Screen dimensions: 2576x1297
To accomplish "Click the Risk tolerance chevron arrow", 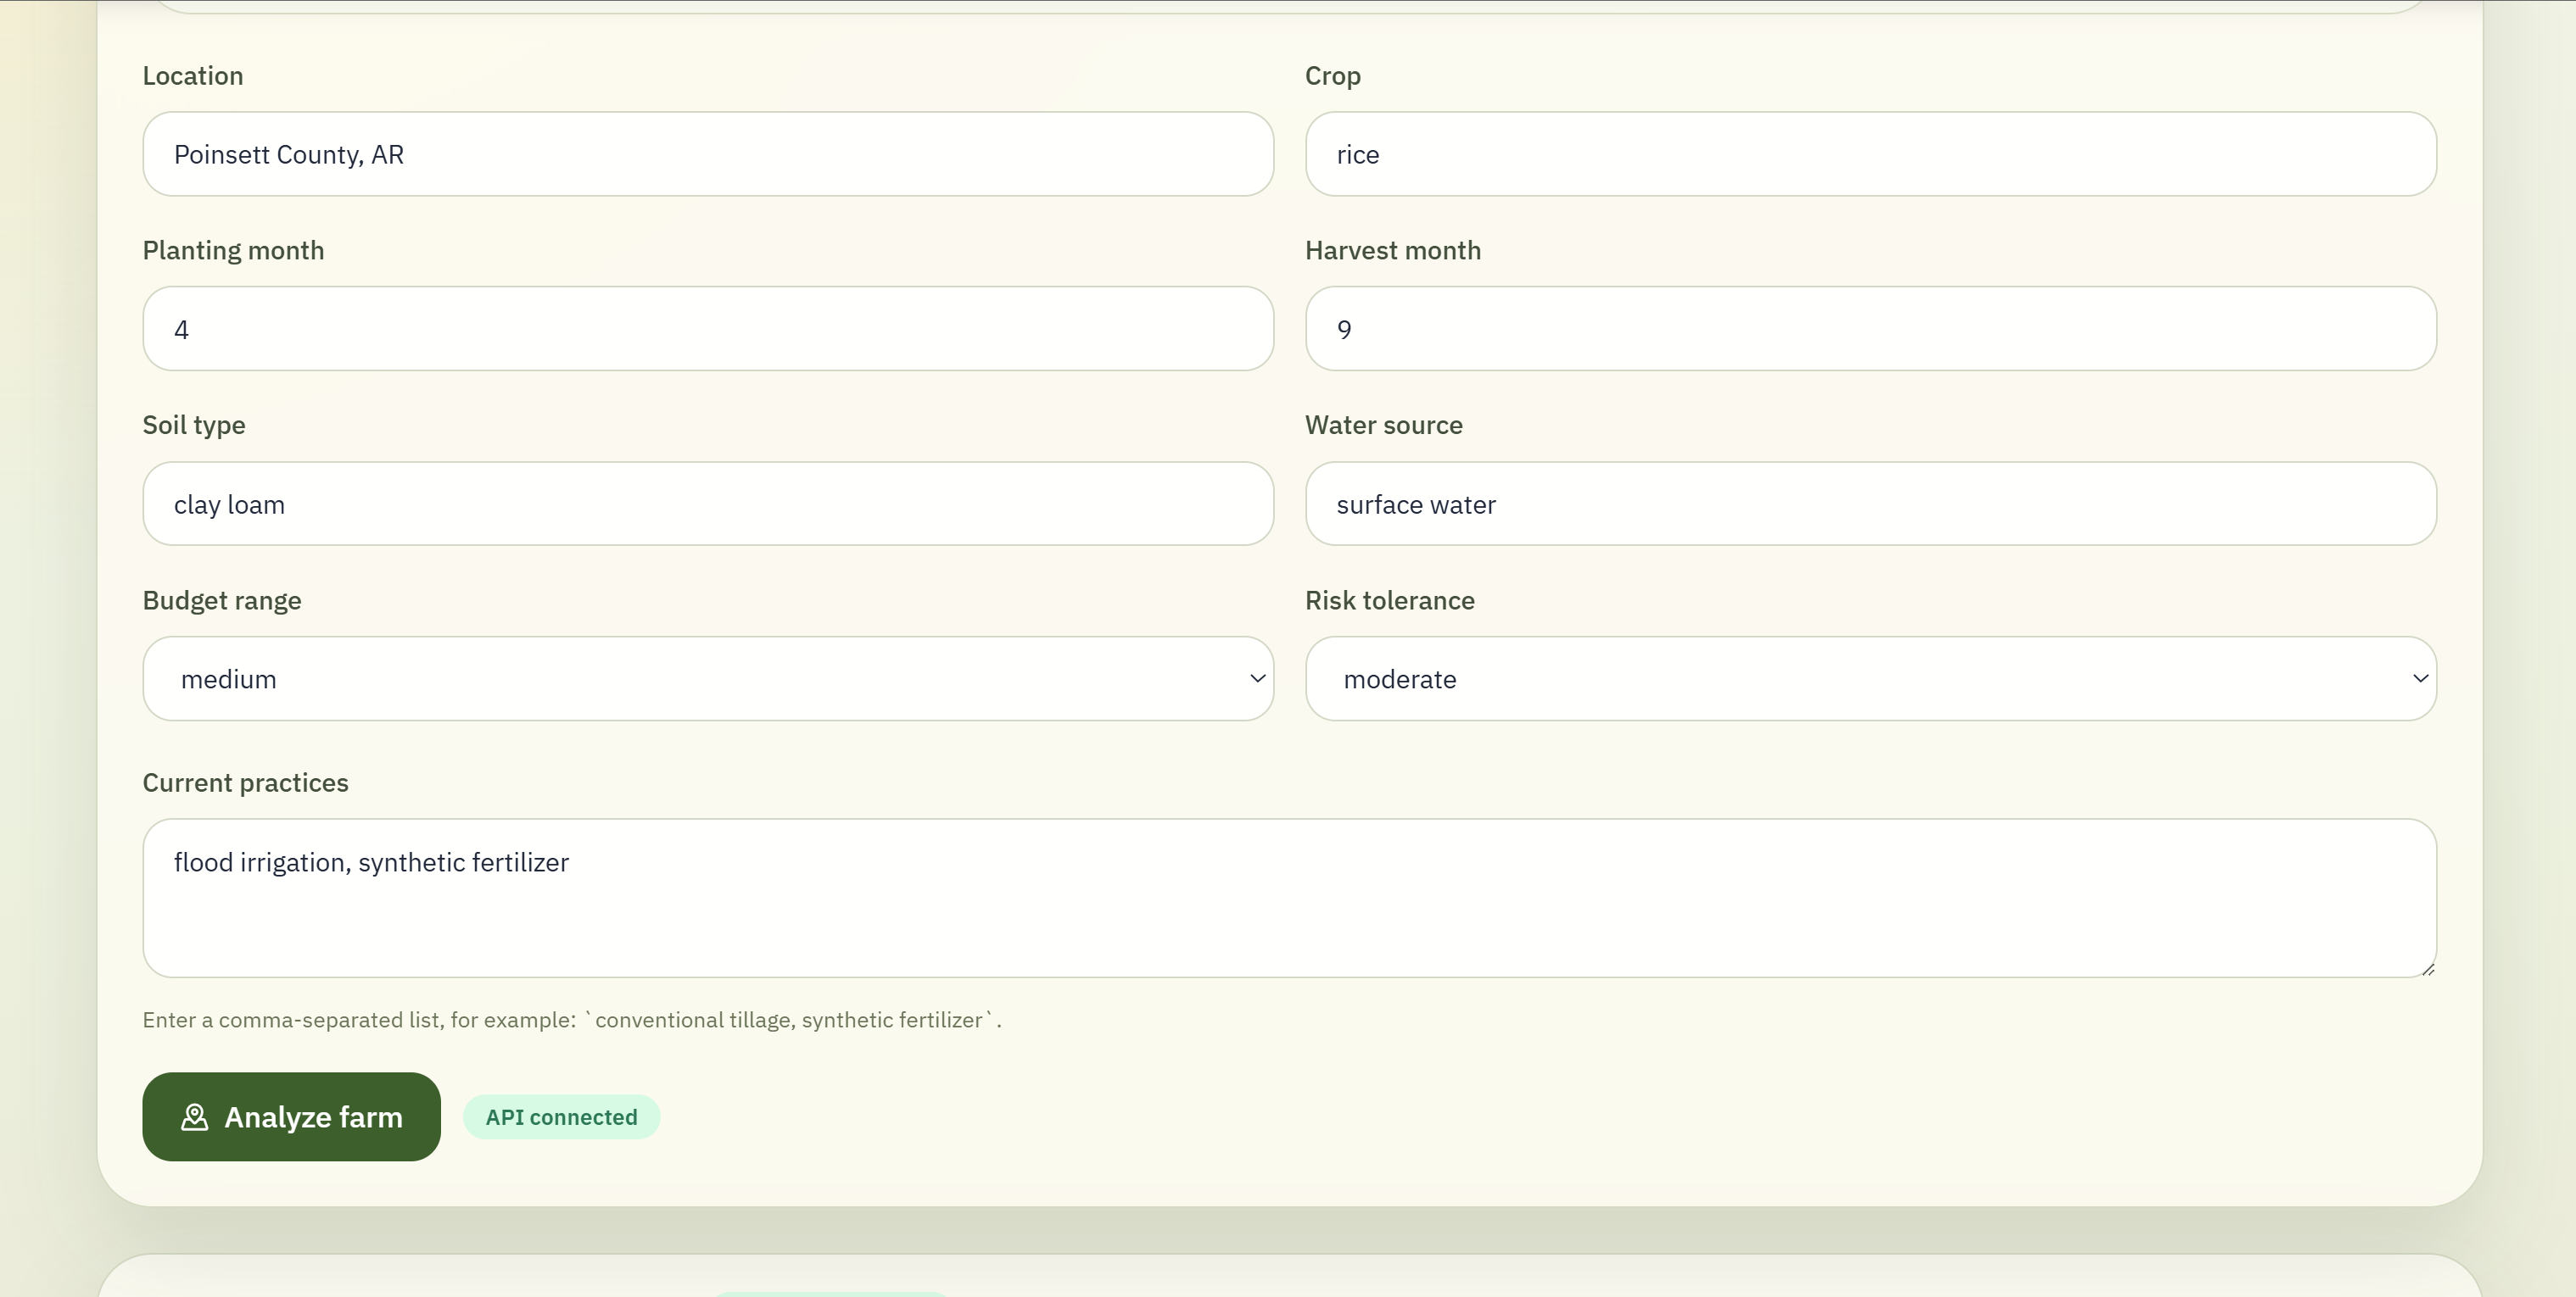I will click(x=2419, y=678).
